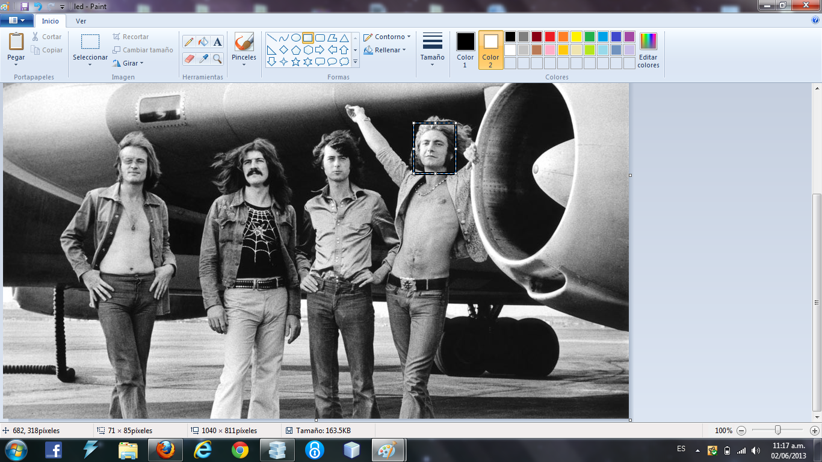Choose the Oval shape
This screenshot has height=462, width=822.
pyautogui.click(x=295, y=37)
